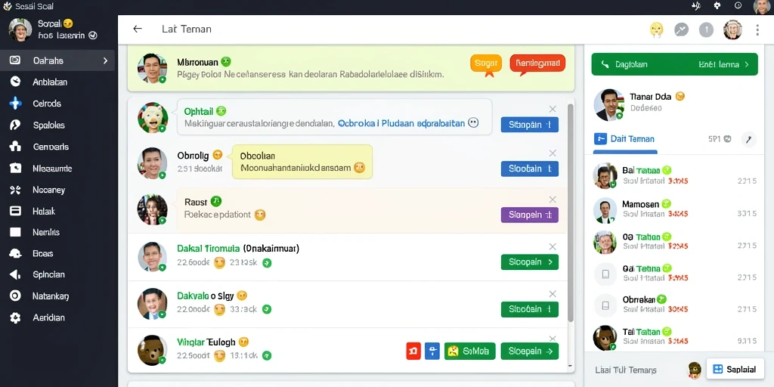
Task: Open Ophtail's avatar thumbnail
Action: (x=153, y=118)
